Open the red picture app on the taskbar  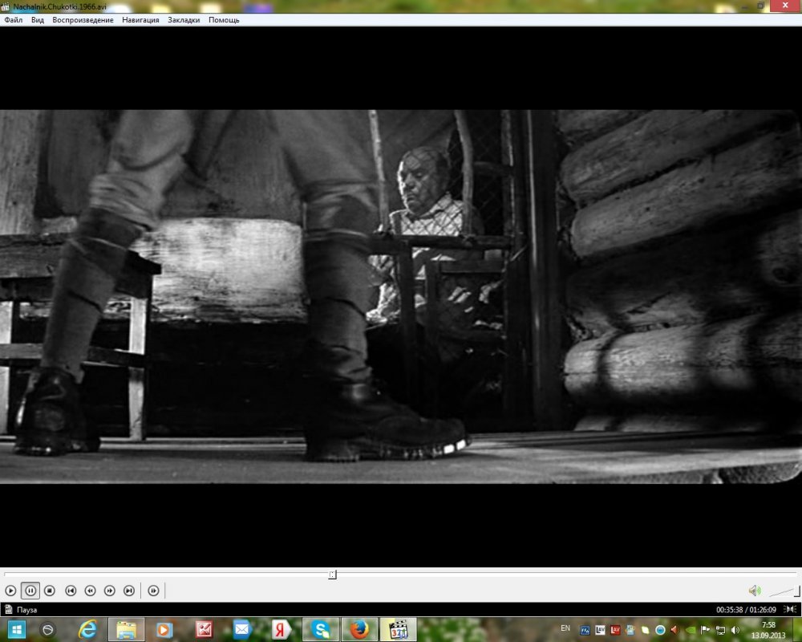204,630
